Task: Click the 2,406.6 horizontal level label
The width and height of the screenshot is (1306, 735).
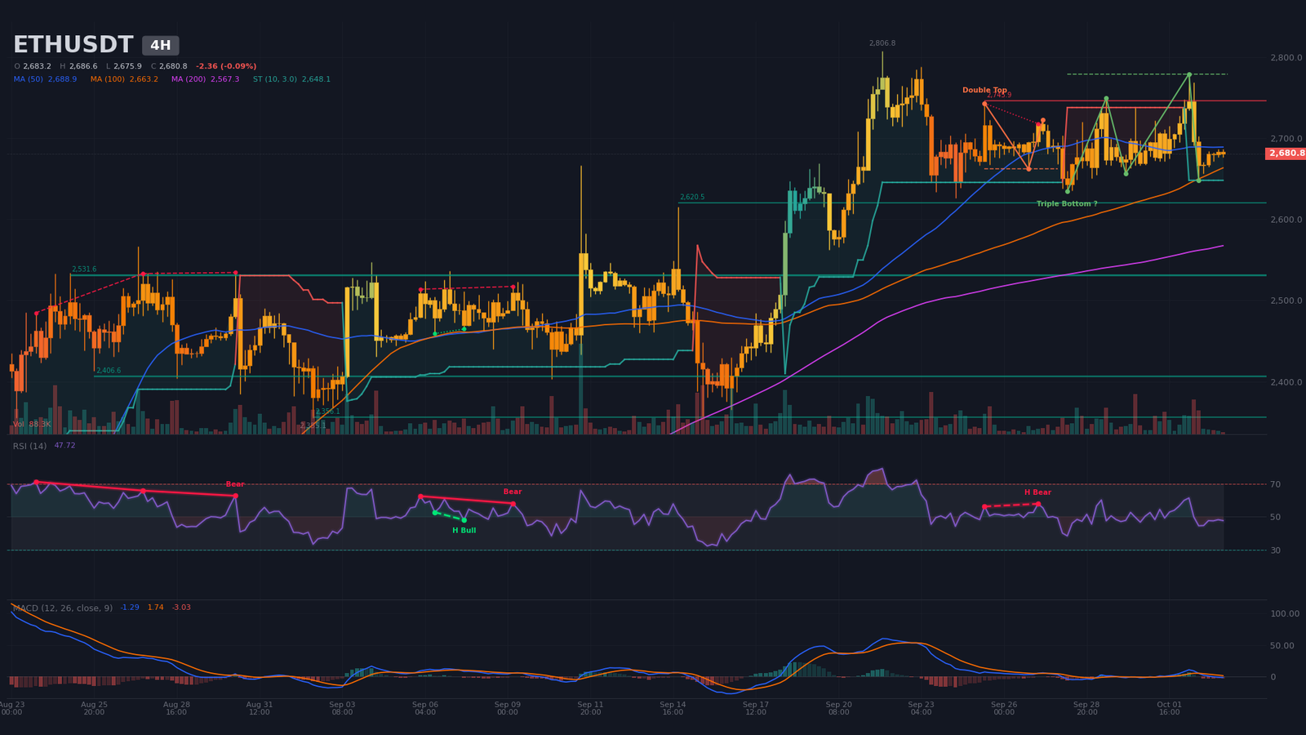Action: (108, 371)
